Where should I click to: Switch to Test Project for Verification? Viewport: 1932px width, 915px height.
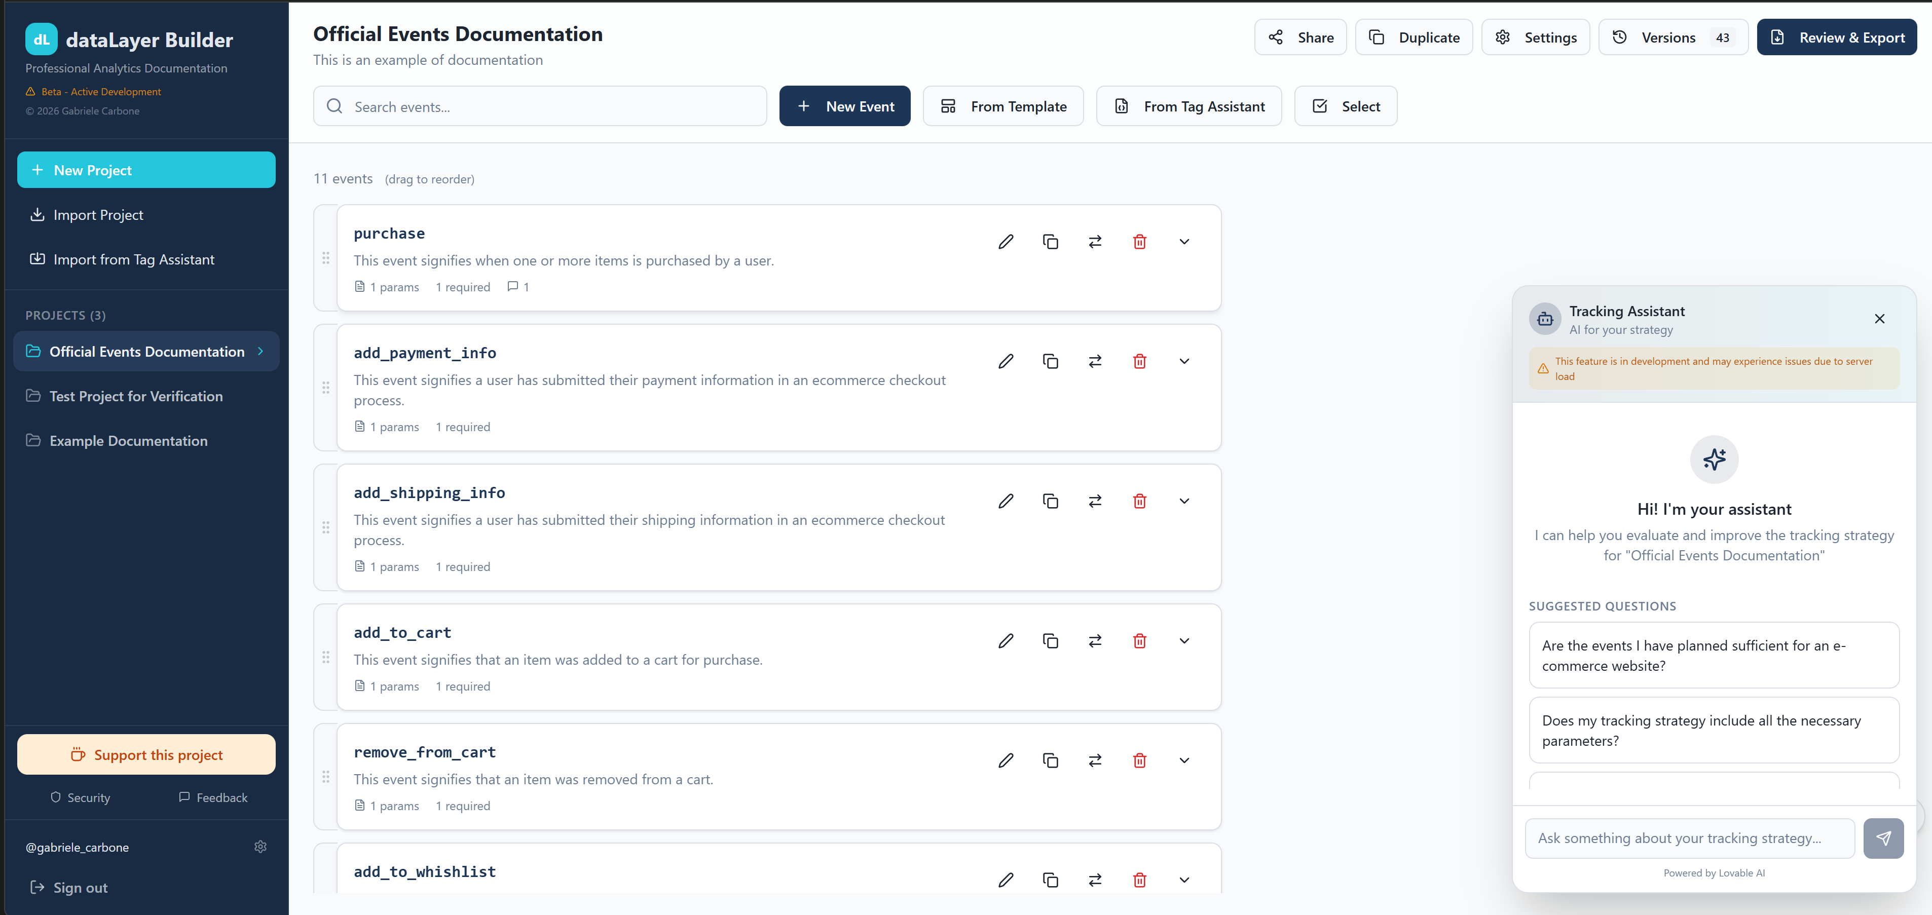136,396
